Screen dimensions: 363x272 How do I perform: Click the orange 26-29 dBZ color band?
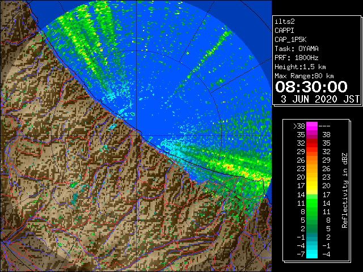click(x=312, y=160)
